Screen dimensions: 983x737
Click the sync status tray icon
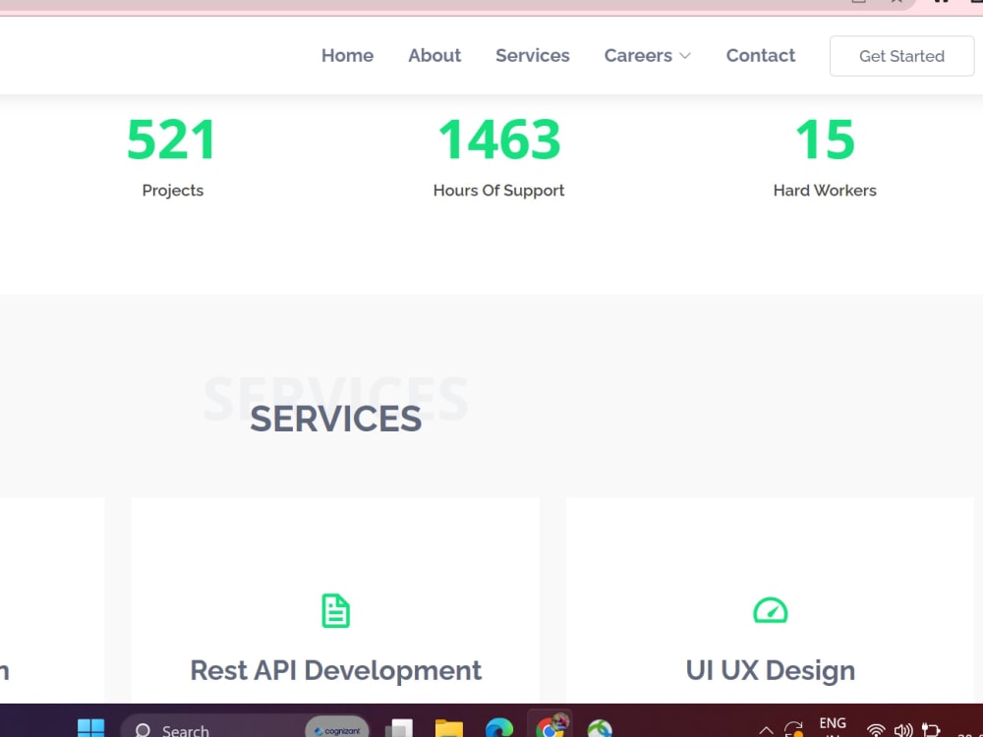pos(793,729)
